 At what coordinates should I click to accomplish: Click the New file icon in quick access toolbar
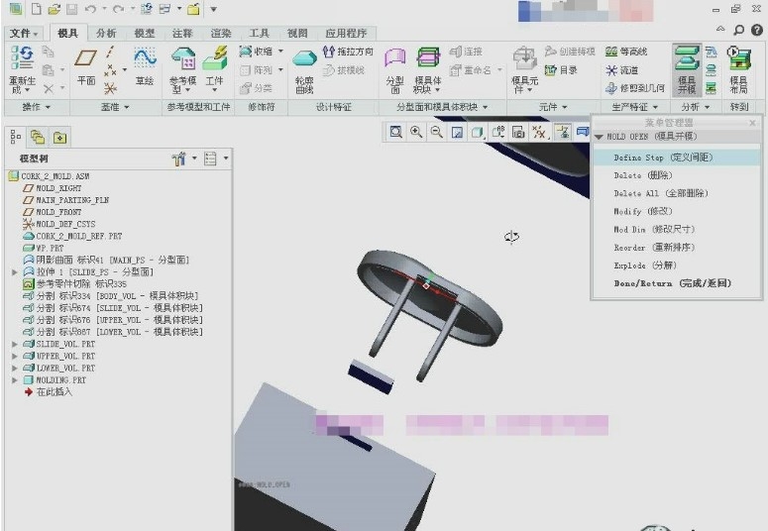click(37, 9)
